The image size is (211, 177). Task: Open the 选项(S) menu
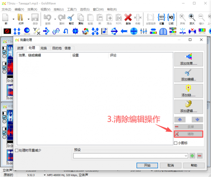pyautogui.click(x=85, y=9)
